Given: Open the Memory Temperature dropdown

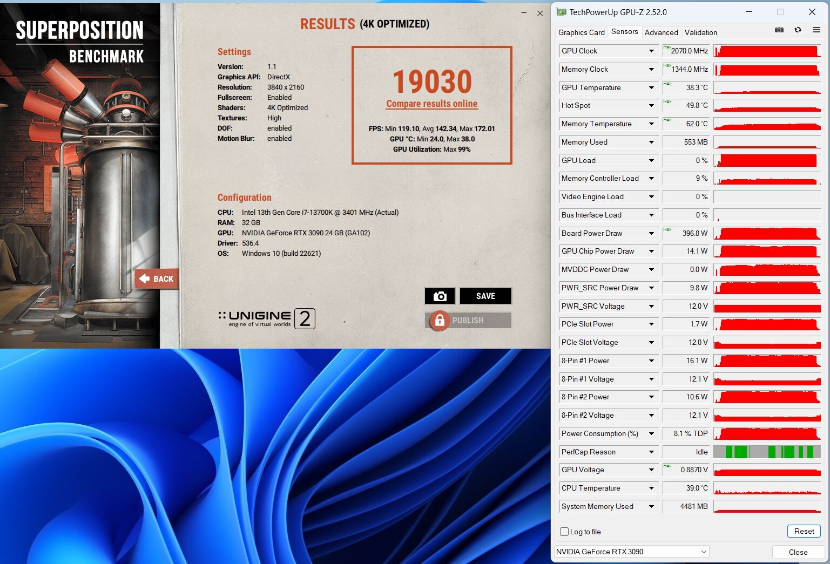Looking at the screenshot, I should [x=651, y=124].
